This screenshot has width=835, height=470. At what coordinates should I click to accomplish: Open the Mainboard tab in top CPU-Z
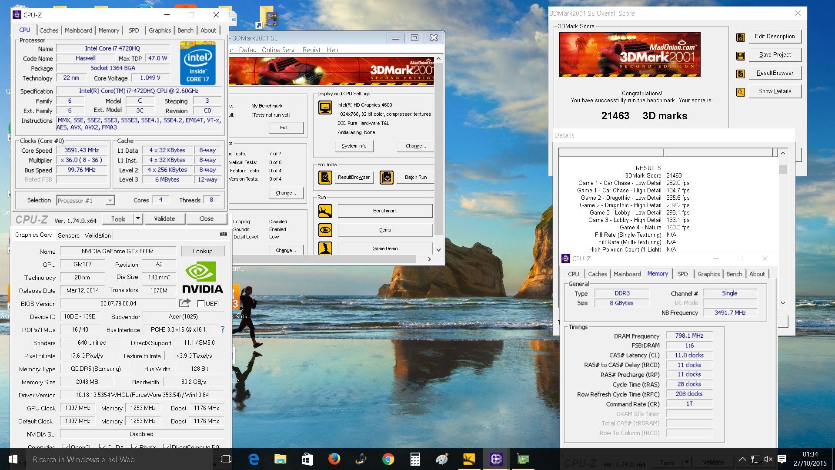click(x=78, y=30)
